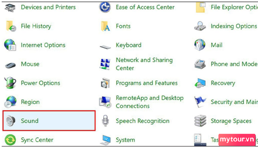Open the Mouse link
Viewport: 258px width, 149px height.
tap(30, 64)
